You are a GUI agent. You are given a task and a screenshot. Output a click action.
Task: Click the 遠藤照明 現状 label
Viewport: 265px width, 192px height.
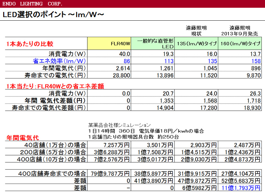196,31
